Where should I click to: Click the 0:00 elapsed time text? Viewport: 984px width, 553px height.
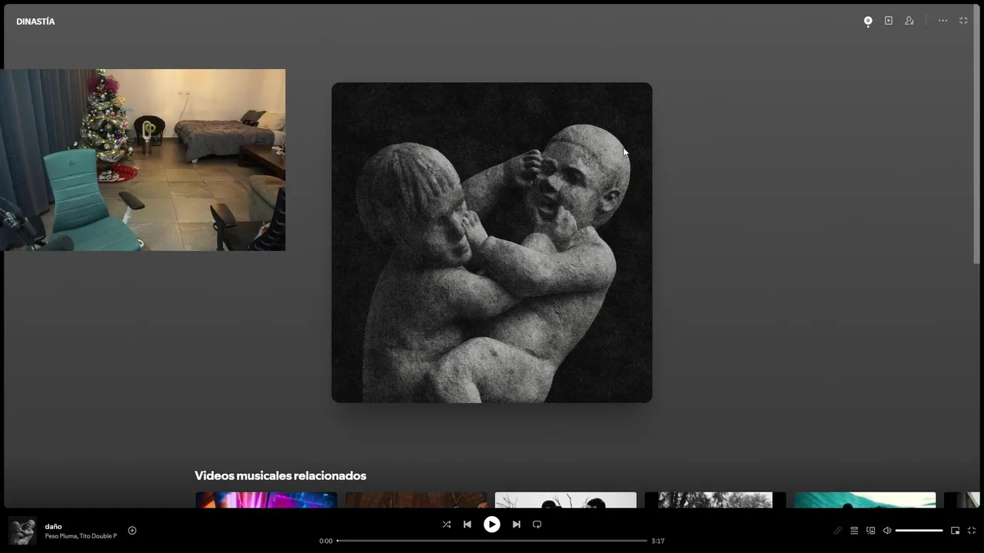coord(326,541)
